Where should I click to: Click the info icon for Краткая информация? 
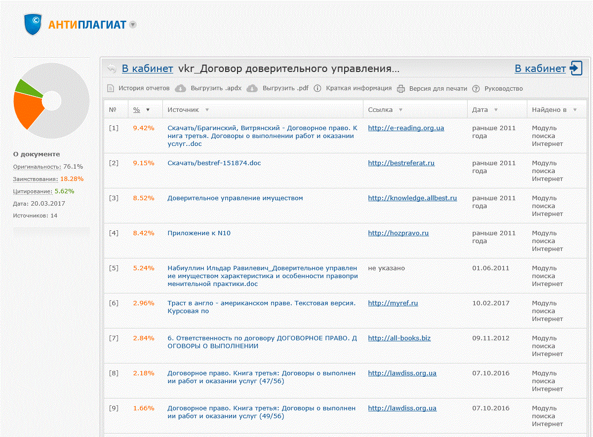click(317, 89)
